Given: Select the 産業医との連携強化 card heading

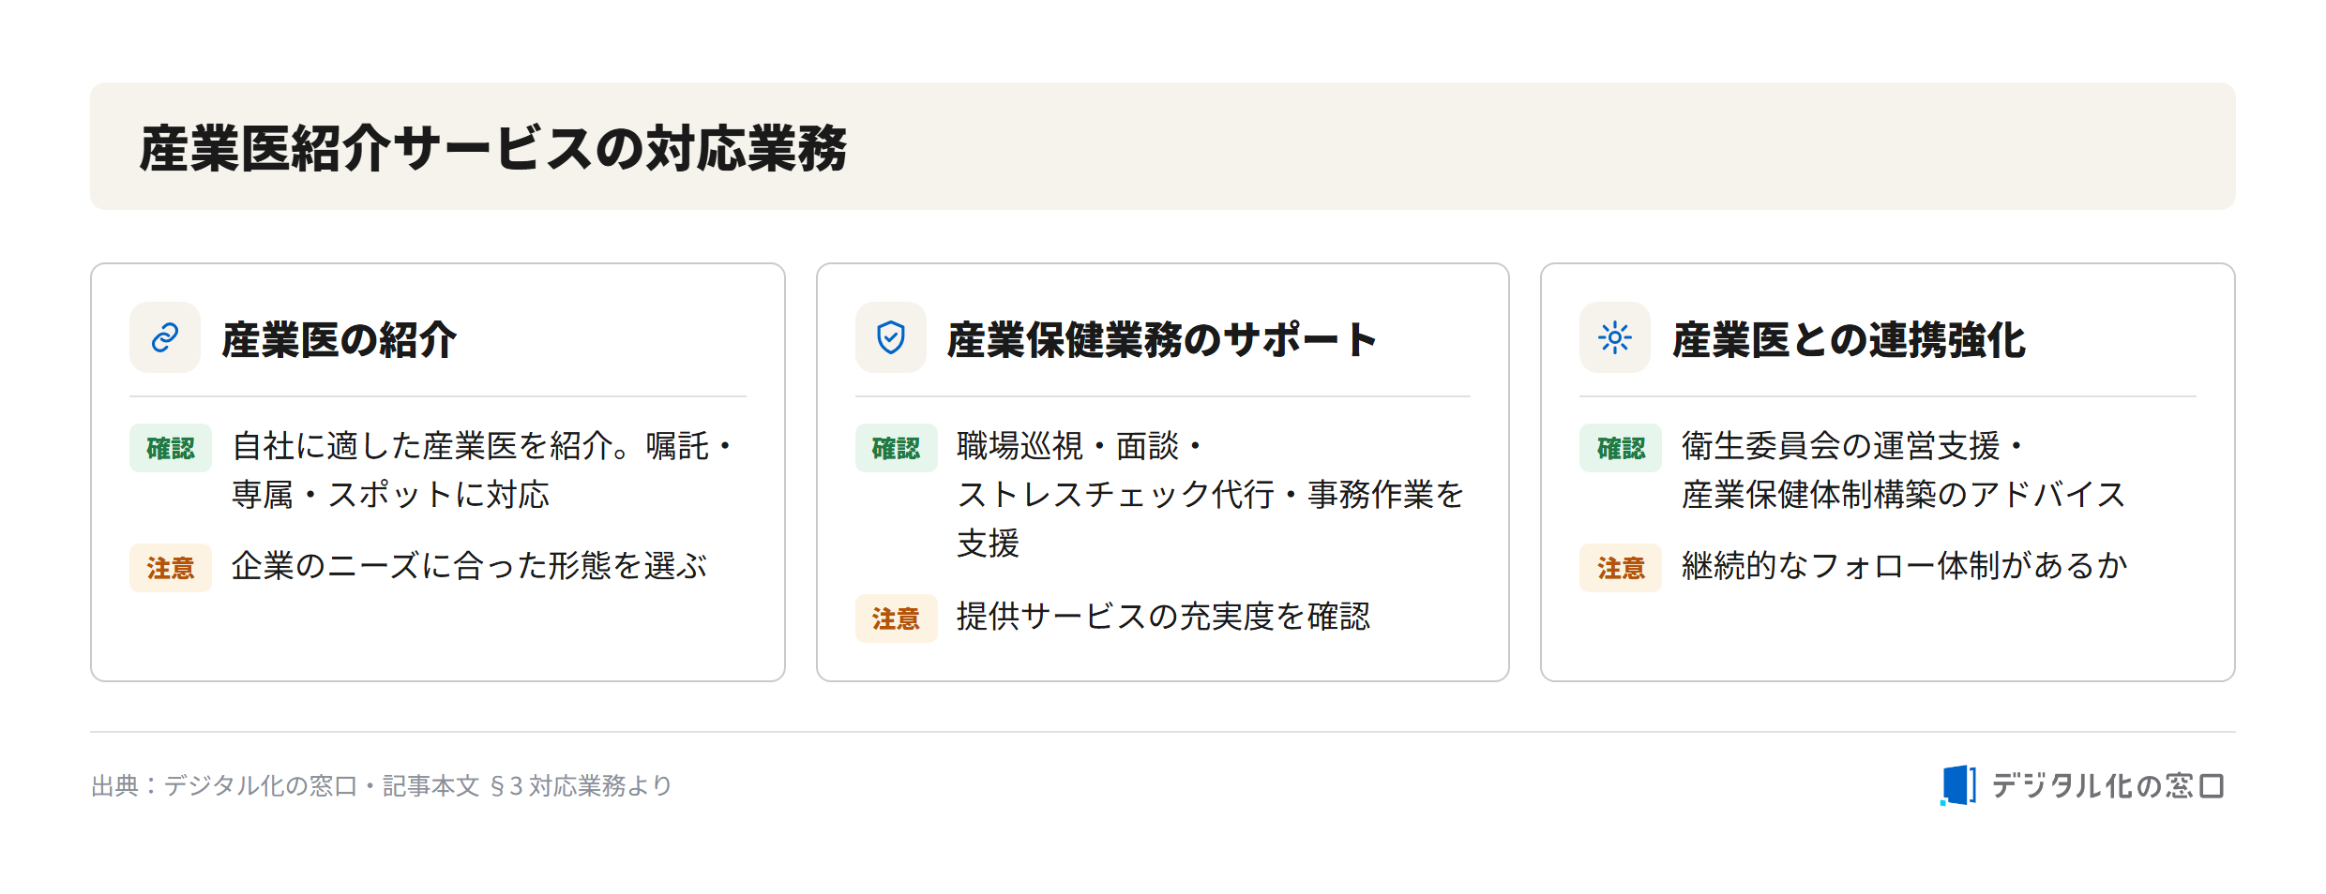Looking at the screenshot, I should click(1849, 339).
